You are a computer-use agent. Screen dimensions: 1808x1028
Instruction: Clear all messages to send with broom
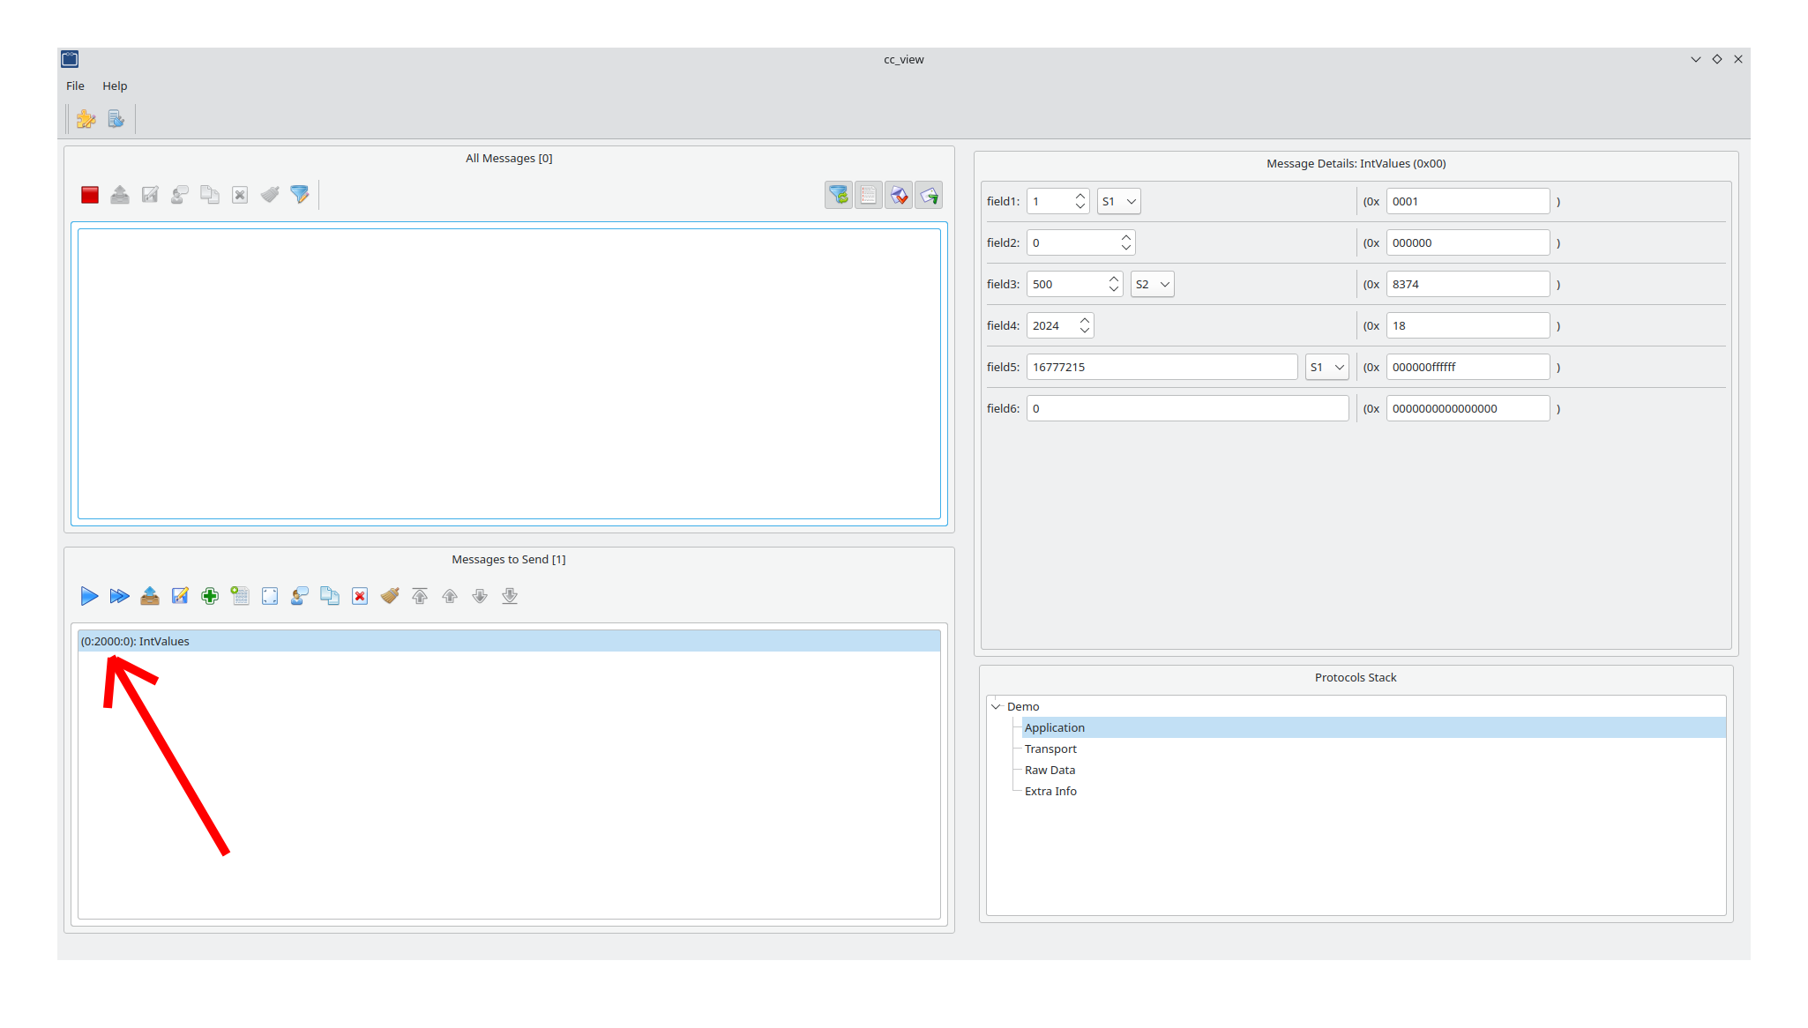tap(390, 596)
